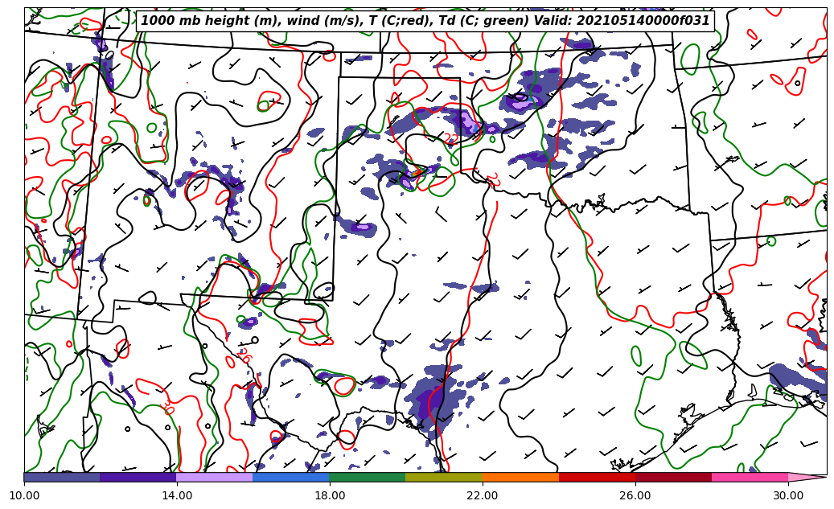The width and height of the screenshot is (834, 509).
Task: Select the olive colorbar segment before 22.00
Action: [444, 477]
